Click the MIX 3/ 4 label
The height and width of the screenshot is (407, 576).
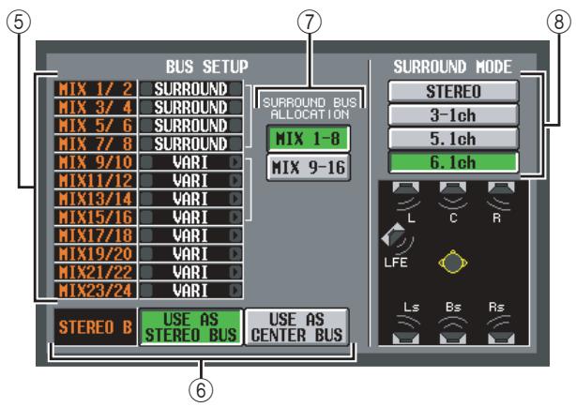coord(95,107)
